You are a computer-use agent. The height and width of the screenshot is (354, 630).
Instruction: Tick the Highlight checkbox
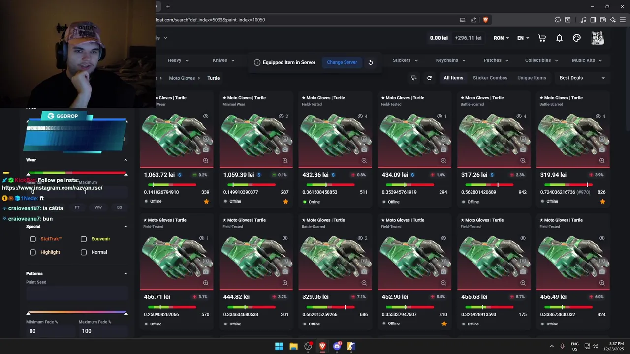click(32, 252)
